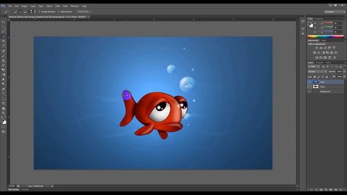Open the Filter menu
The width and height of the screenshot is (347, 195).
coord(57,6)
